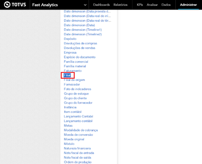Open Date dimension (Data) link
202x164 pixels.
[79, 25]
